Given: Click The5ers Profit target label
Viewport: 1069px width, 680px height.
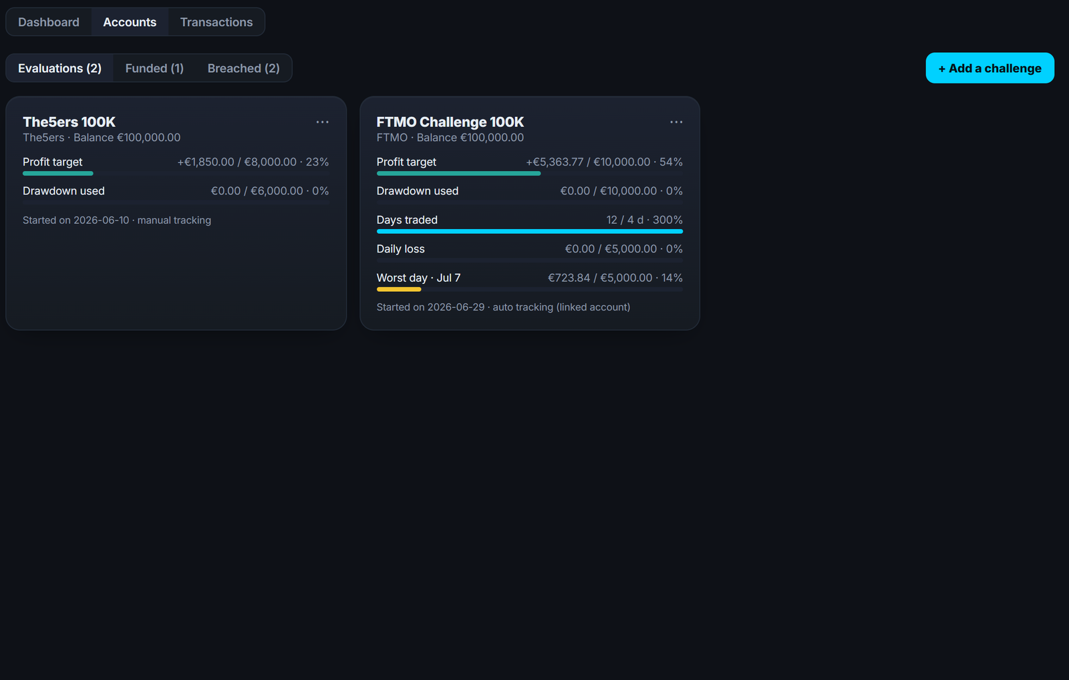Looking at the screenshot, I should (53, 162).
